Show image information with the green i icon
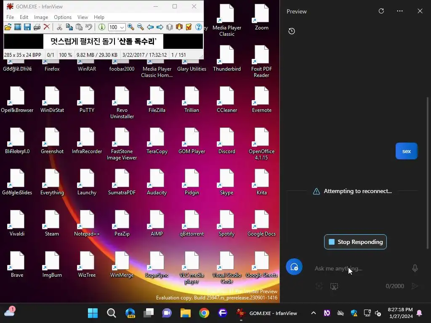431x323 pixels. [102, 27]
